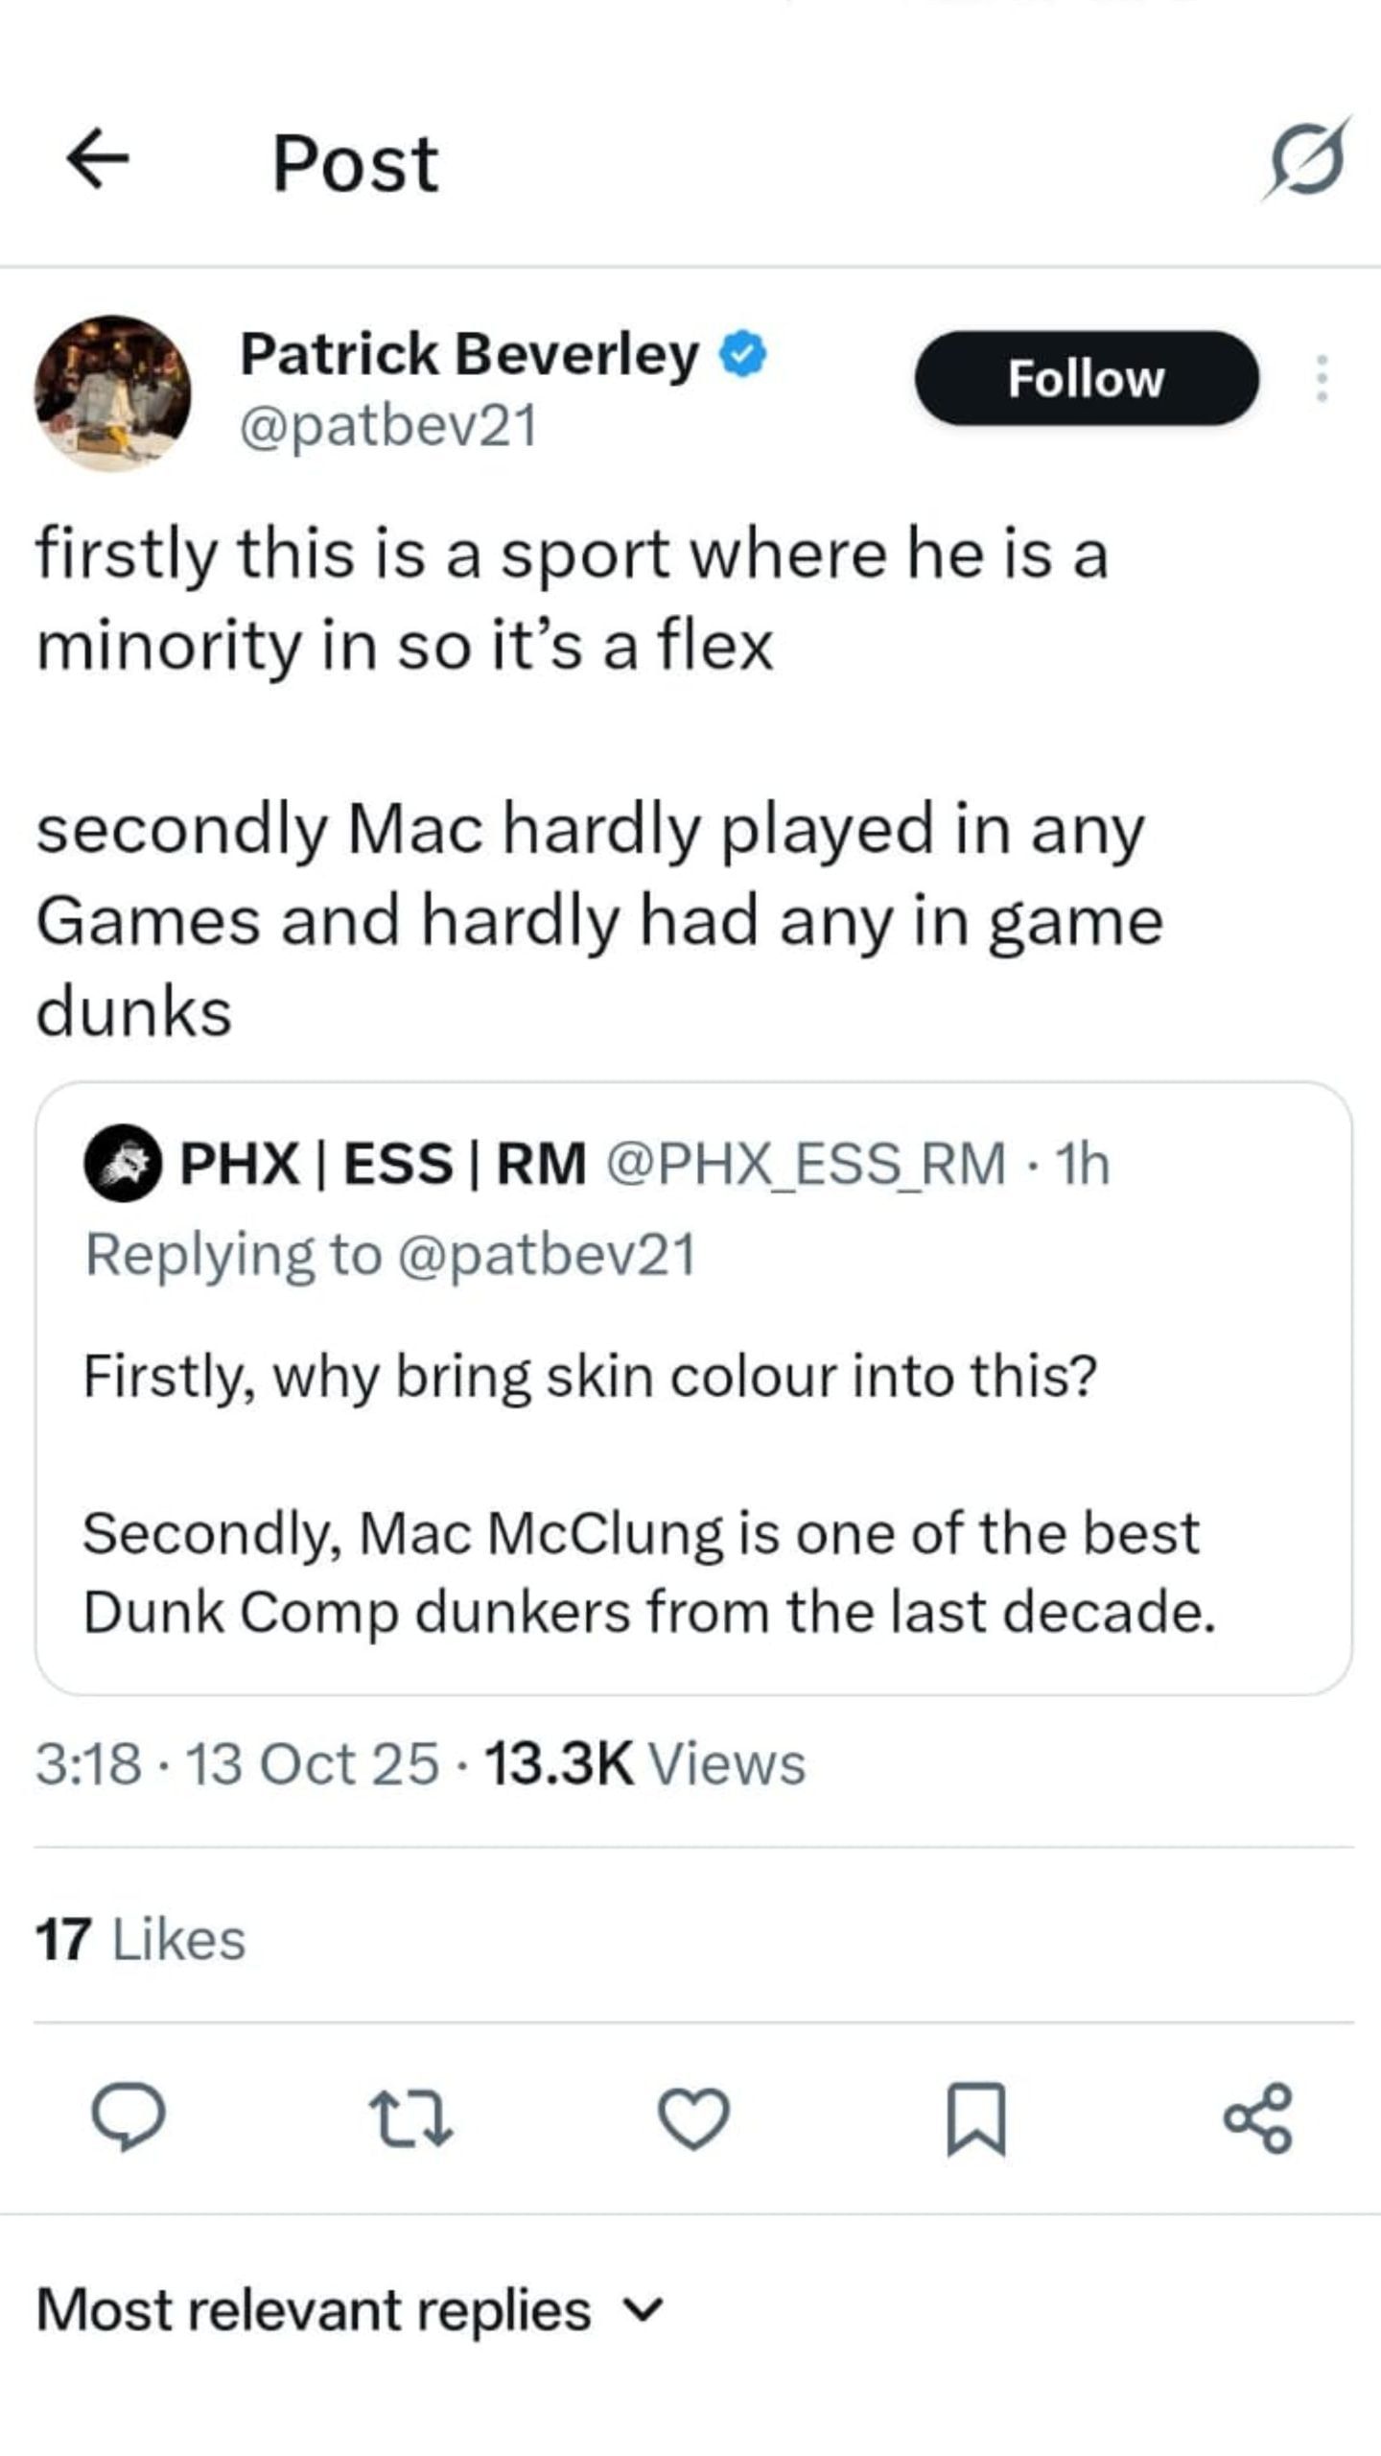Follow Patrick Beverley
Screen dimensions: 1381x2456
point(1086,378)
